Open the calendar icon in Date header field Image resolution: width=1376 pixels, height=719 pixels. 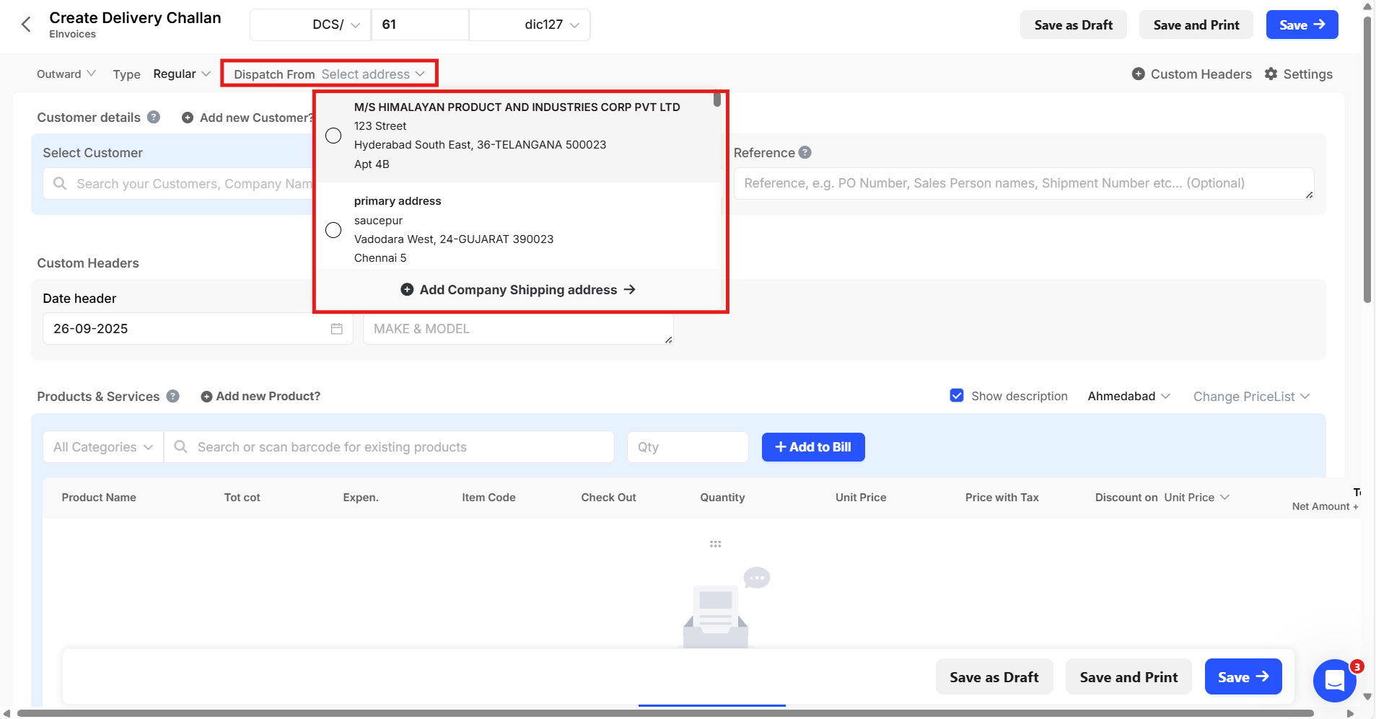click(336, 328)
